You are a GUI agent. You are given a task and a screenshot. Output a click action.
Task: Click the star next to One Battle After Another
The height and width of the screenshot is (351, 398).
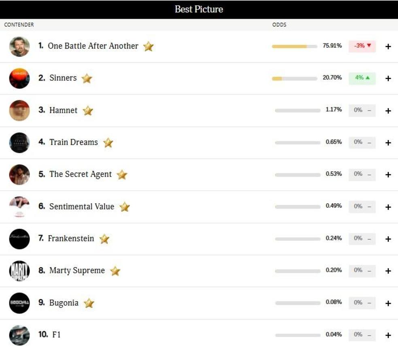click(148, 47)
